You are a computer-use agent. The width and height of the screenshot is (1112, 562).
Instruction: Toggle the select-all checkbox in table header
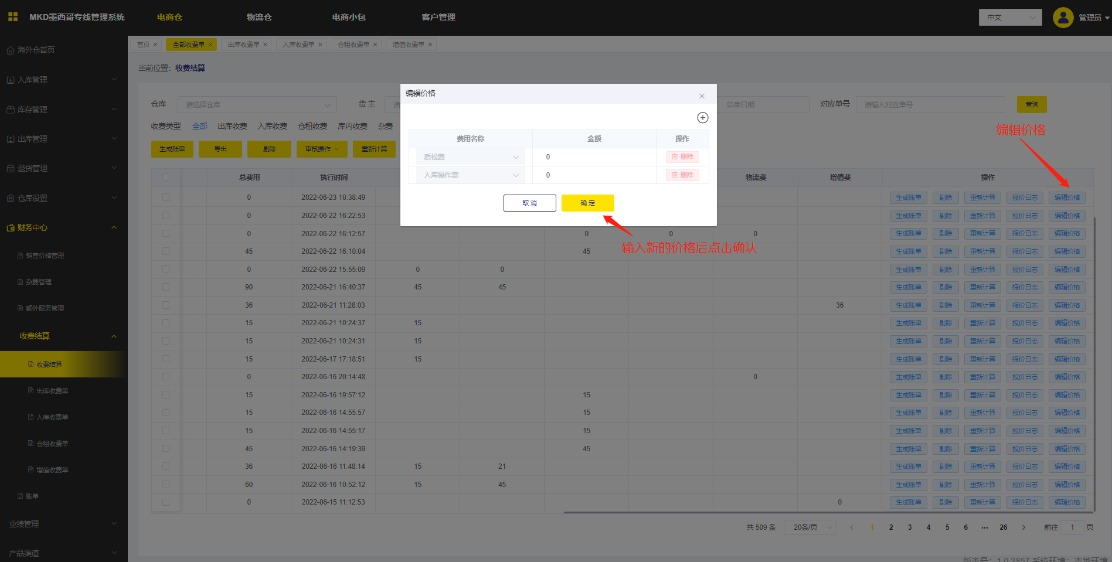(166, 177)
